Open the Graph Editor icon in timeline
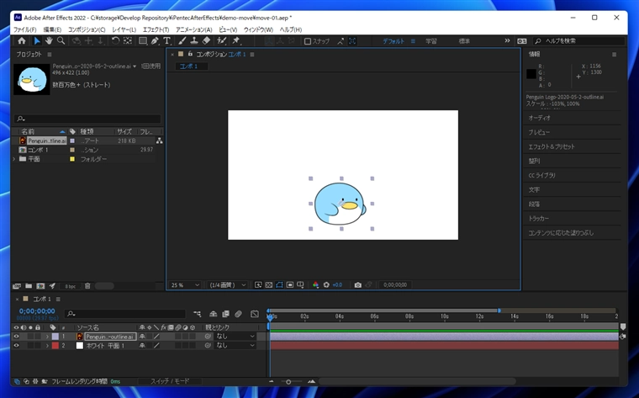Image resolution: width=639 pixels, height=398 pixels. (255, 314)
